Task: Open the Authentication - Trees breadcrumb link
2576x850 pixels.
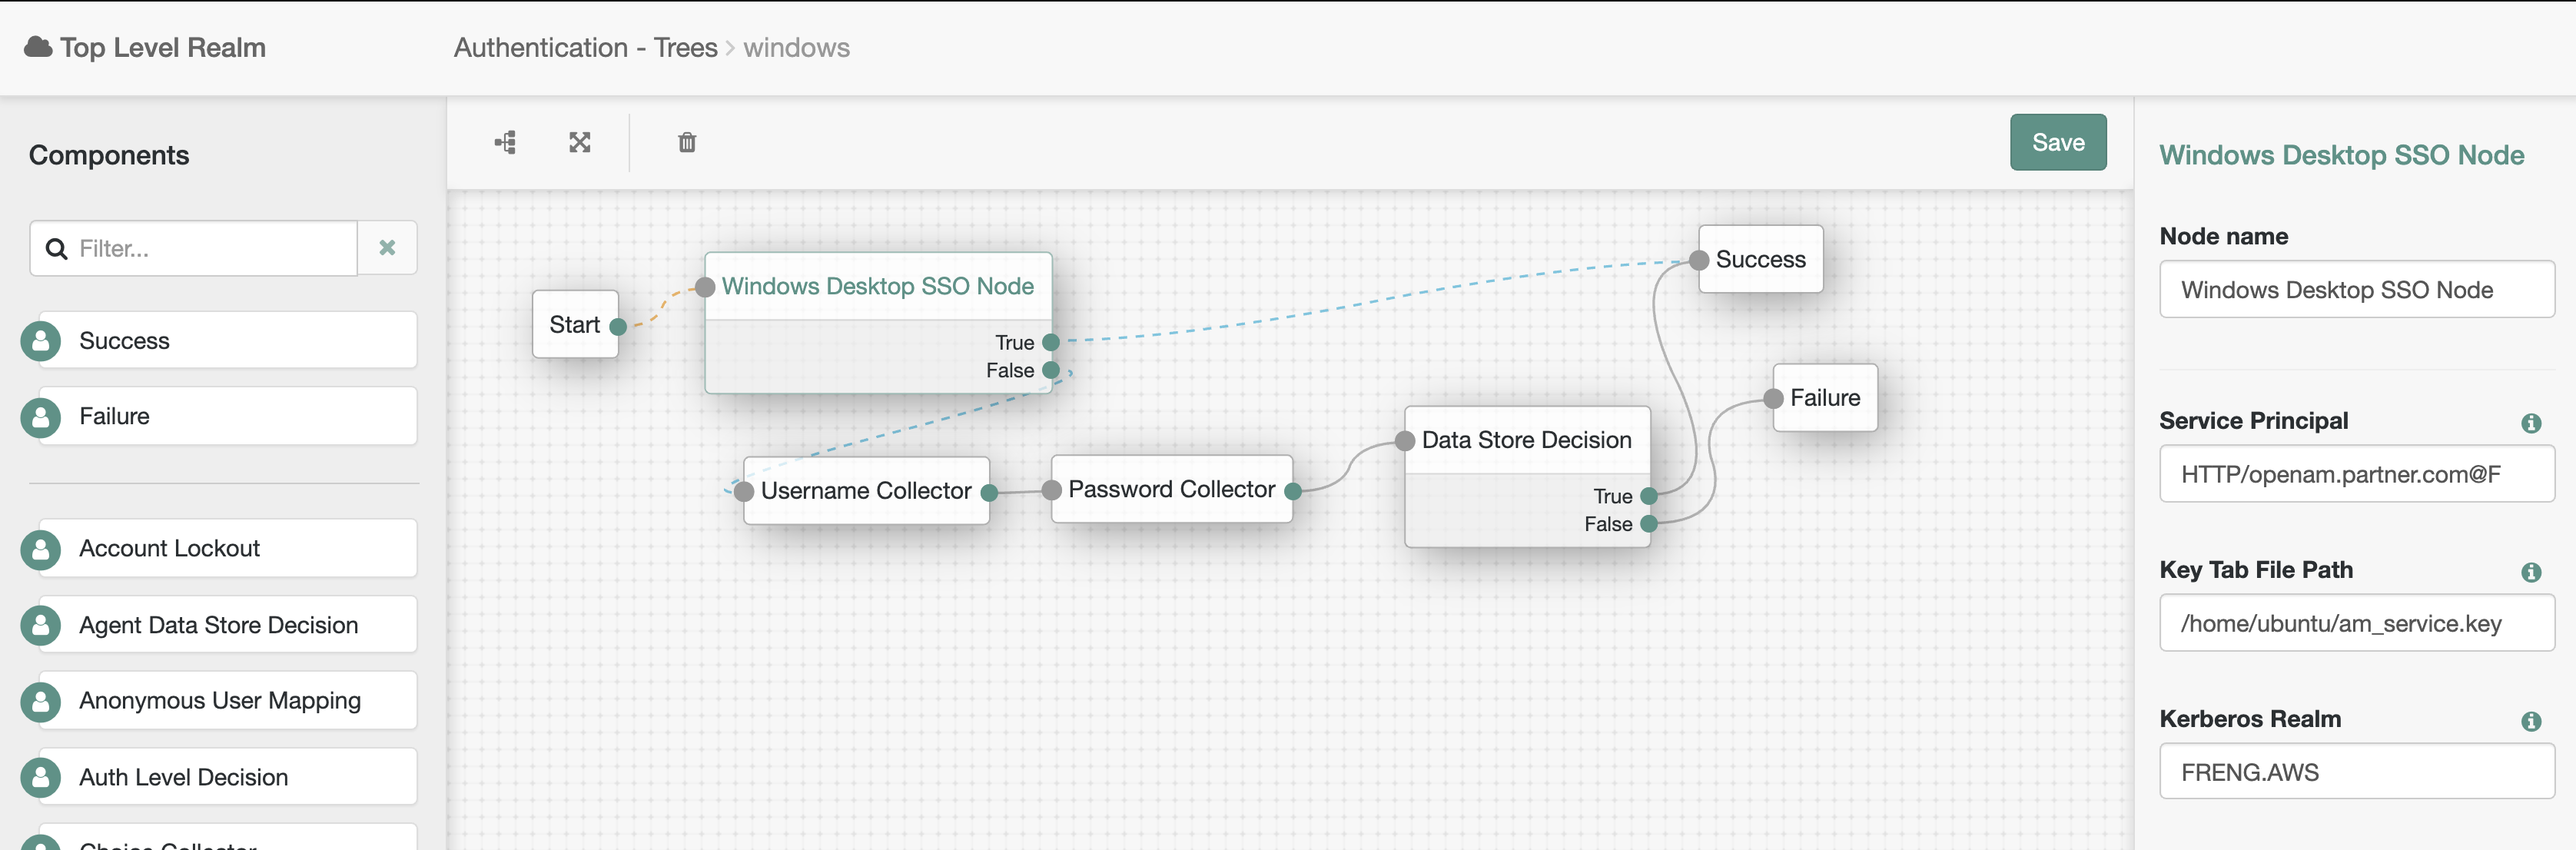Action: [585, 48]
